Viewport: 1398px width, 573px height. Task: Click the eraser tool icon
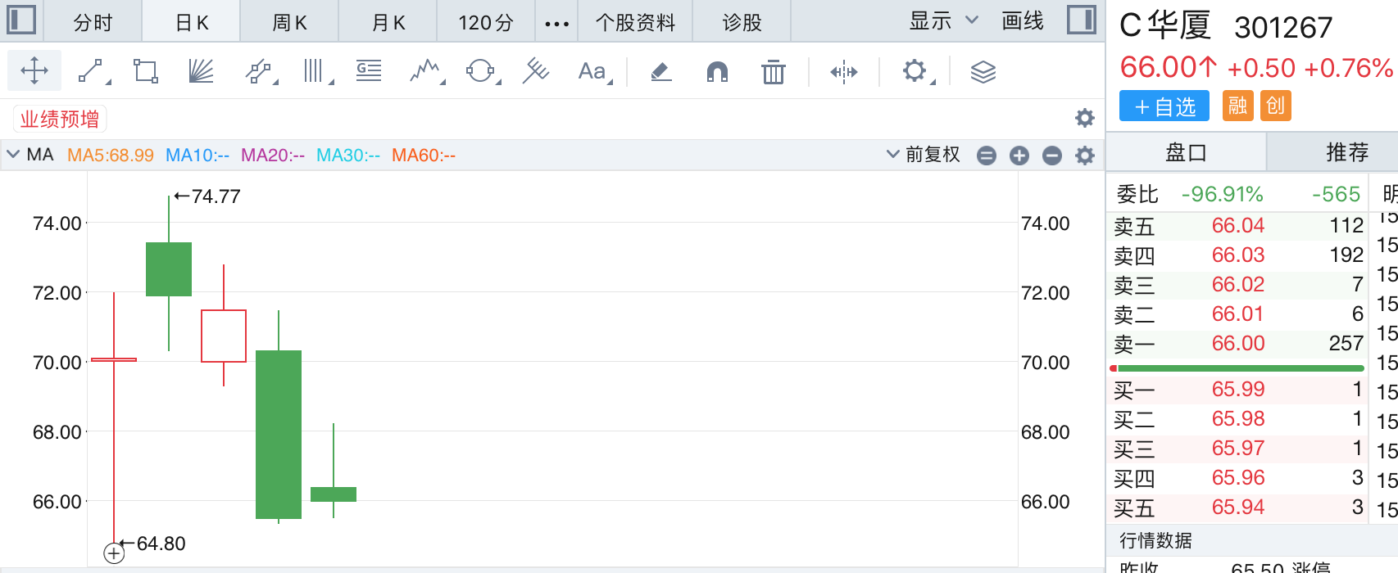coord(660,72)
